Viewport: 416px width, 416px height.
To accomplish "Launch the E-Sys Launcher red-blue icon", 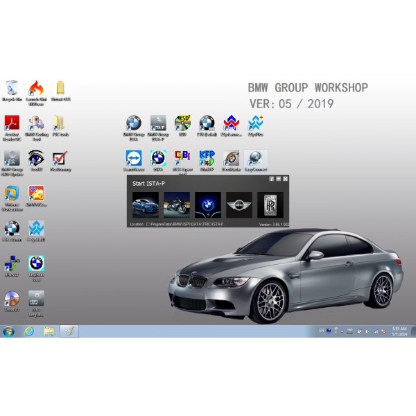I will click(231, 125).
